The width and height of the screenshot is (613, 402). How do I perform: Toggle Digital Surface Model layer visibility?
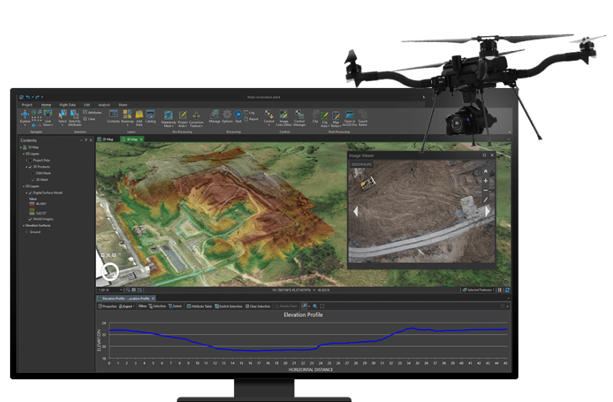(31, 193)
